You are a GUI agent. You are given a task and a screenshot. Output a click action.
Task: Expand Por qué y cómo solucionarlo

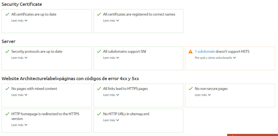[x=215, y=58]
